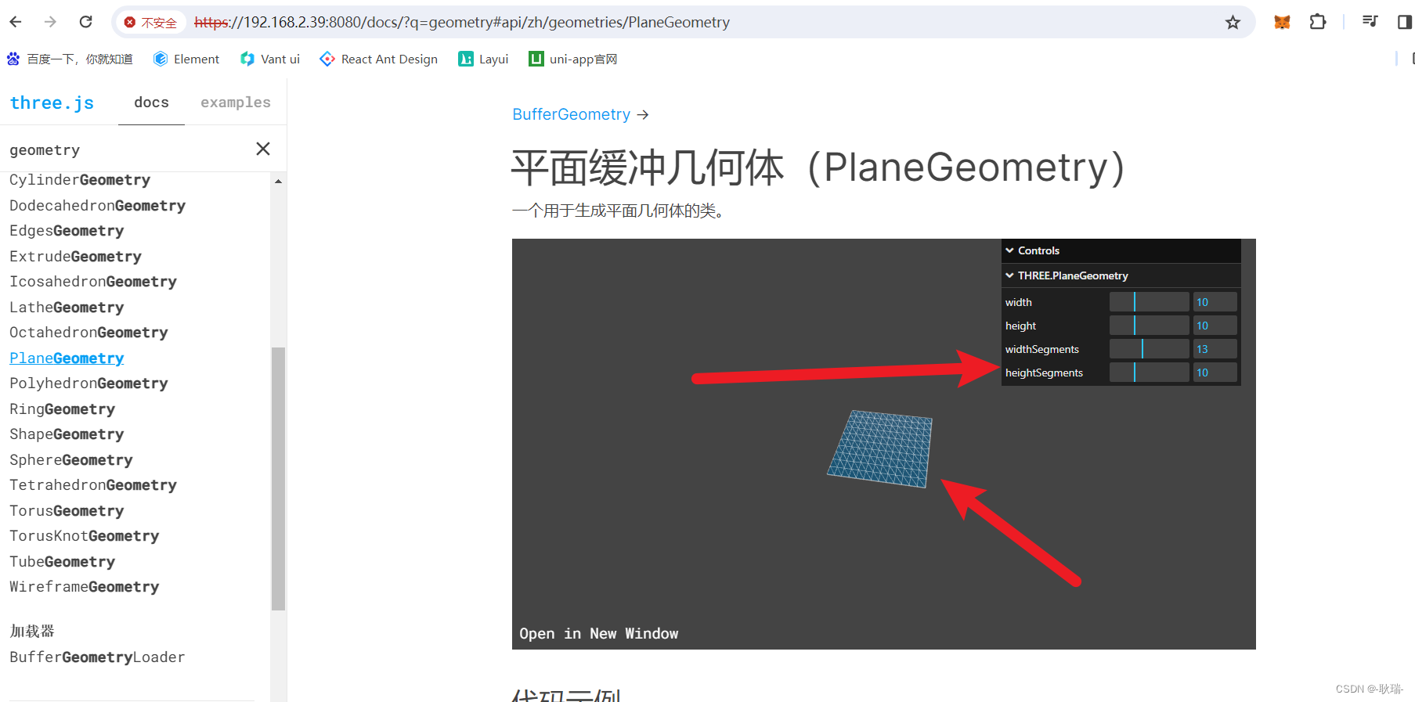Viewport: 1415px width, 702px height.
Task: Open DodecahedronGeometry in the sidebar
Action: [x=97, y=206]
